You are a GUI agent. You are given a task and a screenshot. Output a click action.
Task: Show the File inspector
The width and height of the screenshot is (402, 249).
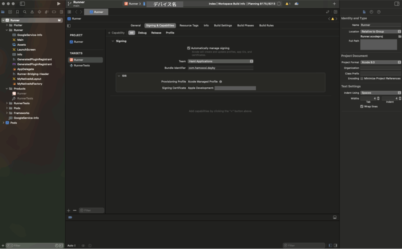tap(364, 12)
